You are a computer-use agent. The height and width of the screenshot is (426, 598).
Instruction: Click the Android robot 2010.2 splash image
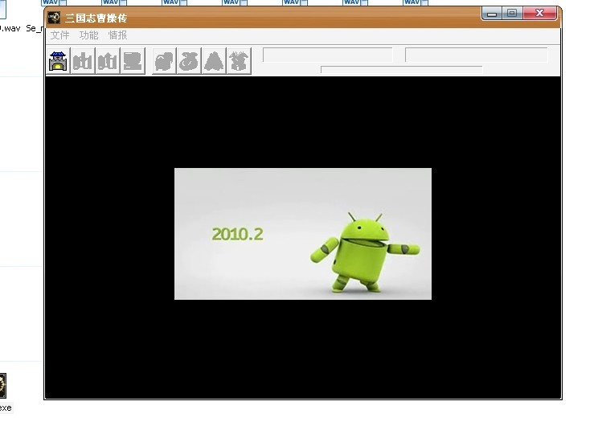tap(303, 234)
